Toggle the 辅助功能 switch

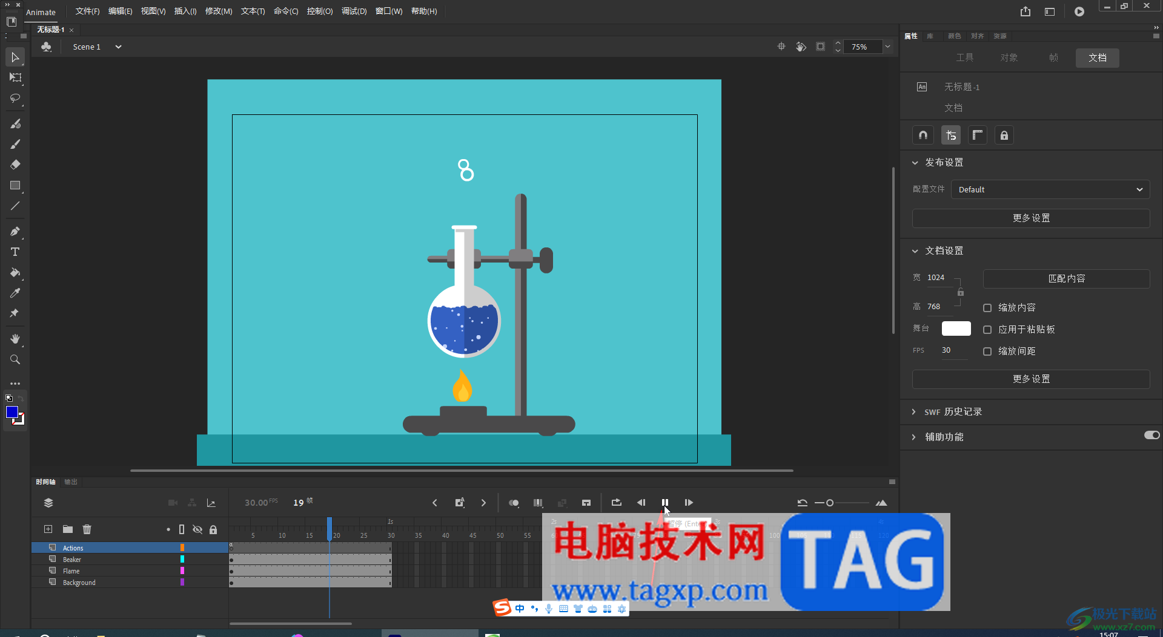(1151, 435)
